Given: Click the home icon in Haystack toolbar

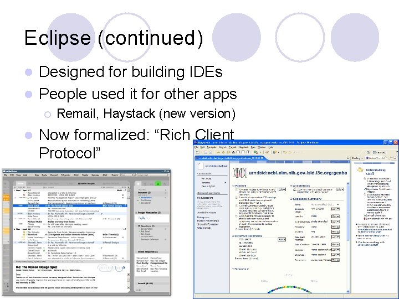Looking at the screenshot, I should pyautogui.click(x=233, y=152).
